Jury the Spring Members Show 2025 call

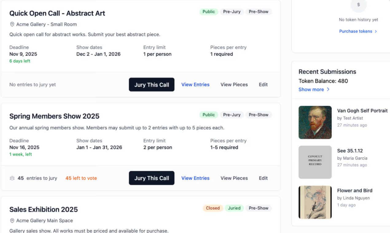pos(151,178)
